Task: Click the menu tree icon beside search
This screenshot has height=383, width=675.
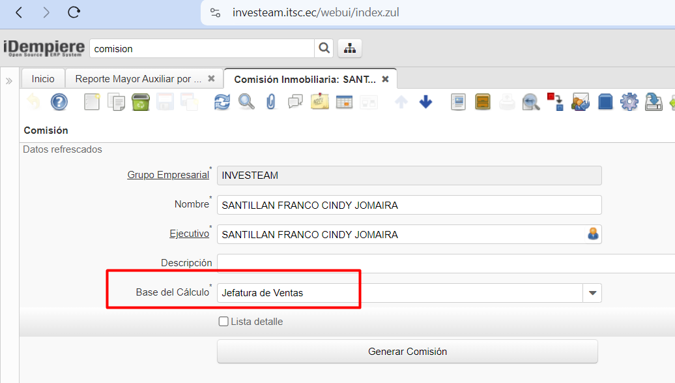Action: (350, 48)
